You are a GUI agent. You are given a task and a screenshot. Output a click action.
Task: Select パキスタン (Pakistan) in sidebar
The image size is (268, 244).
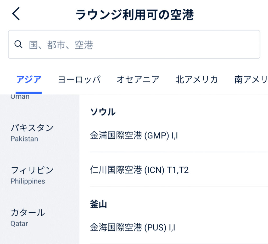coord(32,133)
